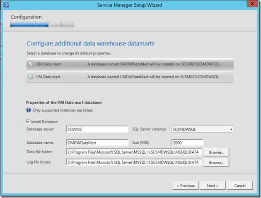261x198 pixels.
Task: Proceed with the Next button
Action: (x=213, y=186)
